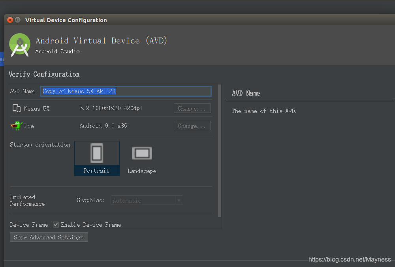395x267 pixels.
Task: Click the AVD Name input field
Action: (x=126, y=91)
